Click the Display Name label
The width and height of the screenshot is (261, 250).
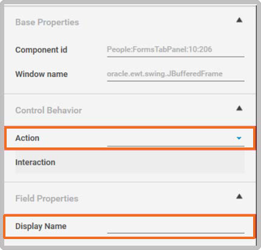pyautogui.click(x=41, y=226)
